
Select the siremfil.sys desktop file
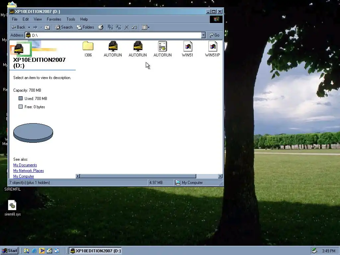(x=12, y=208)
